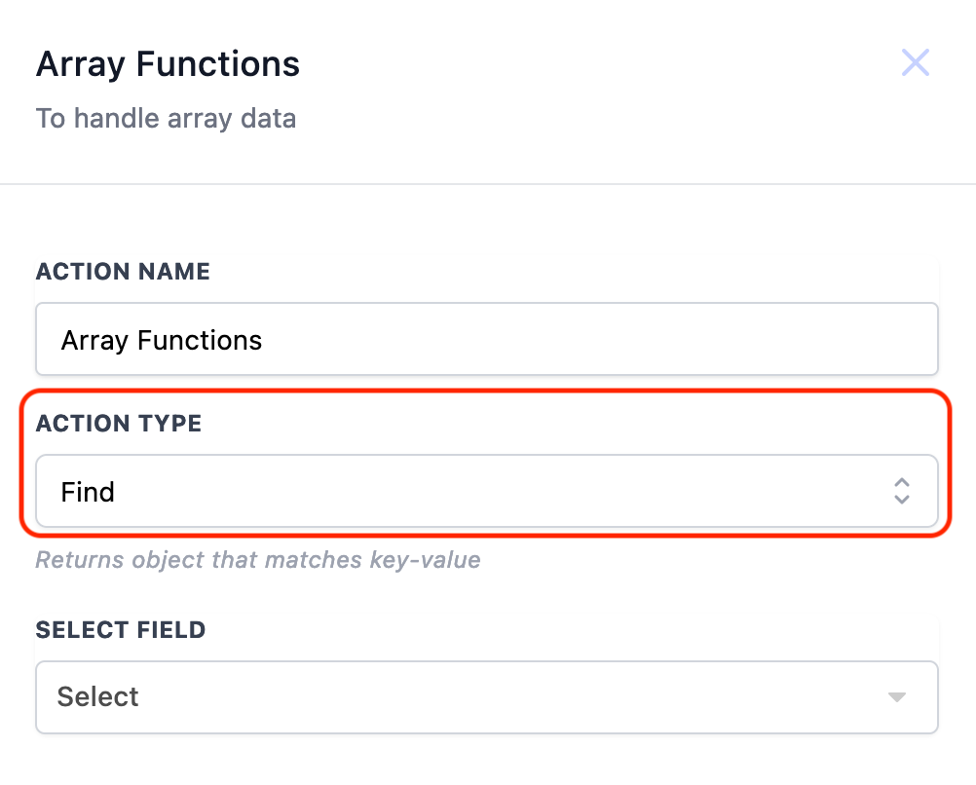The width and height of the screenshot is (976, 785).
Task: Expand the Select combo box under SELECT FIELD
Action: point(487,697)
